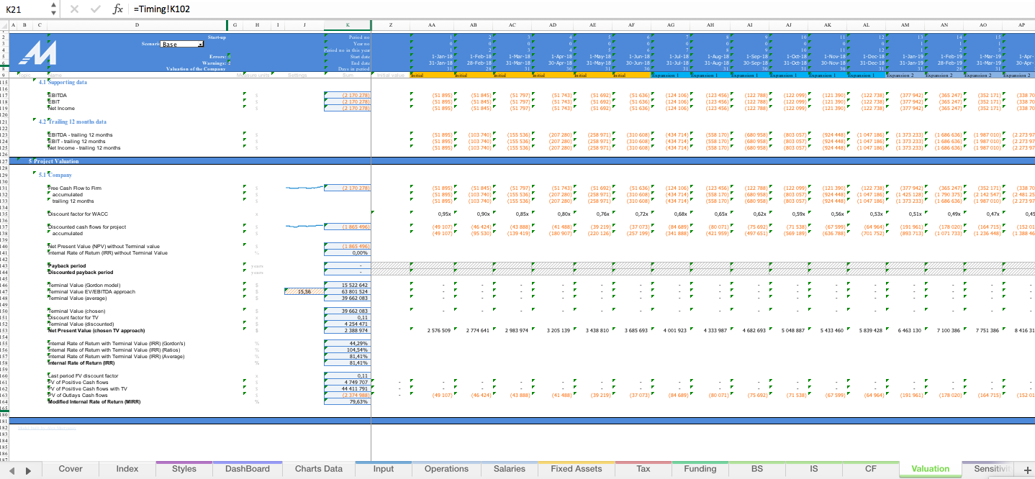Image resolution: width=1035 pixels, height=479 pixels.
Task: Go to the Operations sheet tab
Action: pyautogui.click(x=446, y=469)
